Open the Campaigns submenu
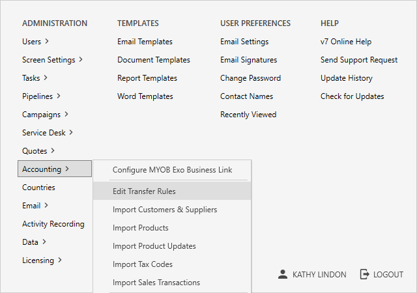Viewport: 417px width, 293px height. point(45,115)
